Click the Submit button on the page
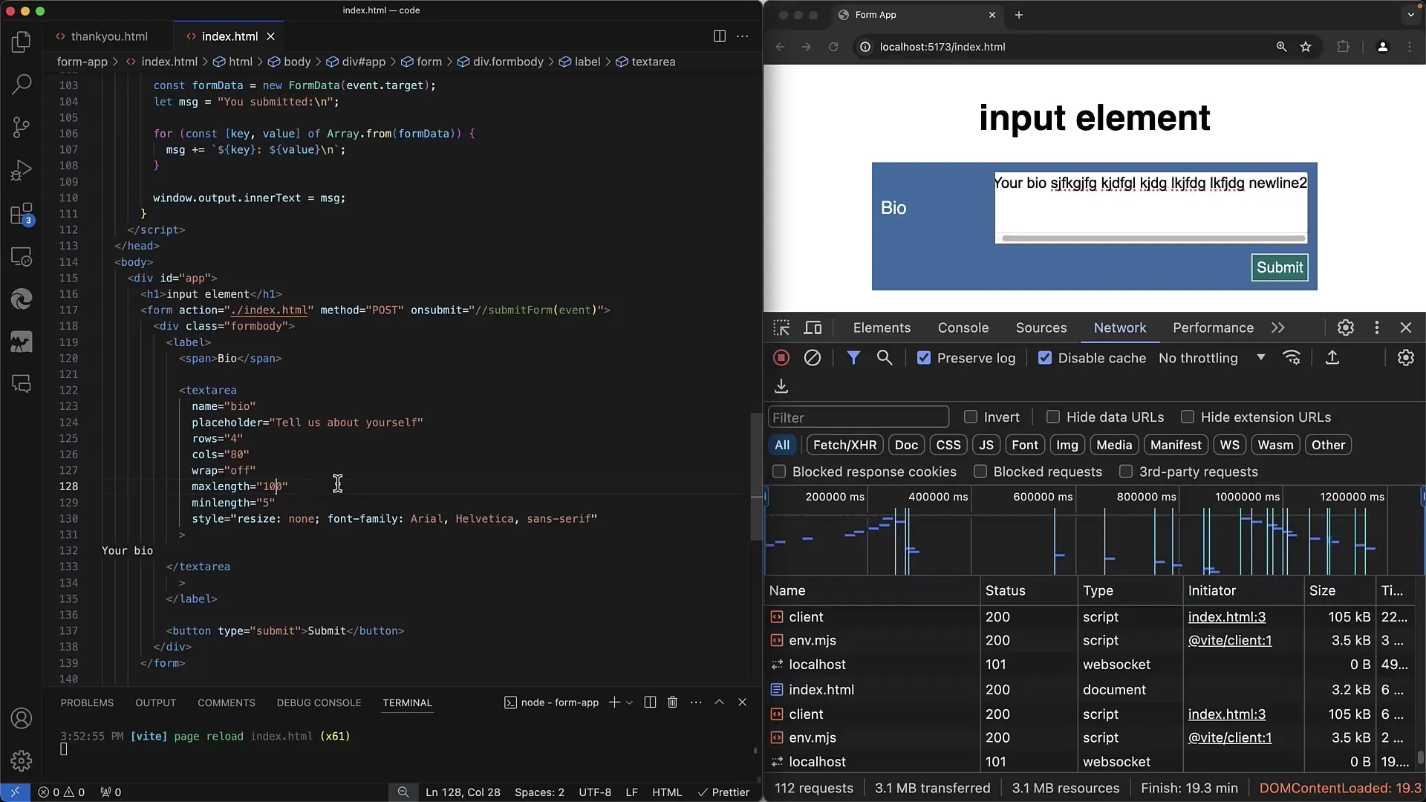The image size is (1426, 802). pyautogui.click(x=1280, y=267)
